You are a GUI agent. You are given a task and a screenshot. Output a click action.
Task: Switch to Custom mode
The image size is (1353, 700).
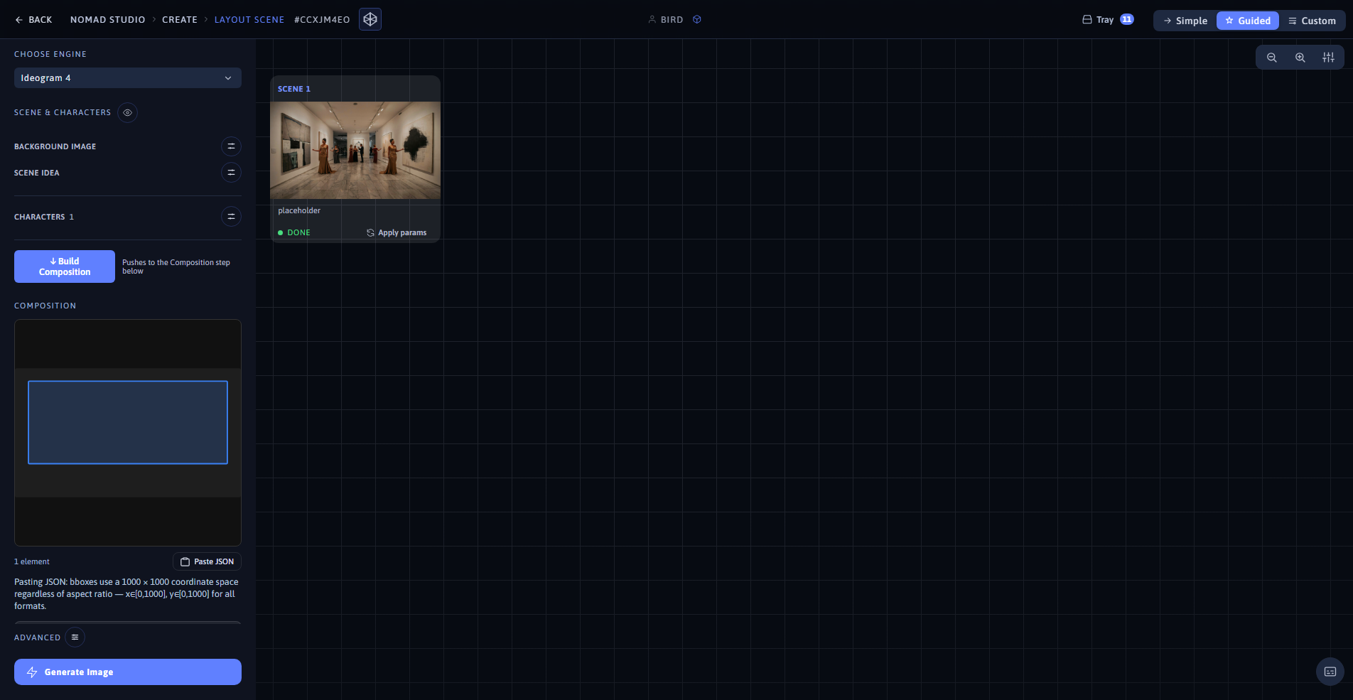coord(1312,21)
